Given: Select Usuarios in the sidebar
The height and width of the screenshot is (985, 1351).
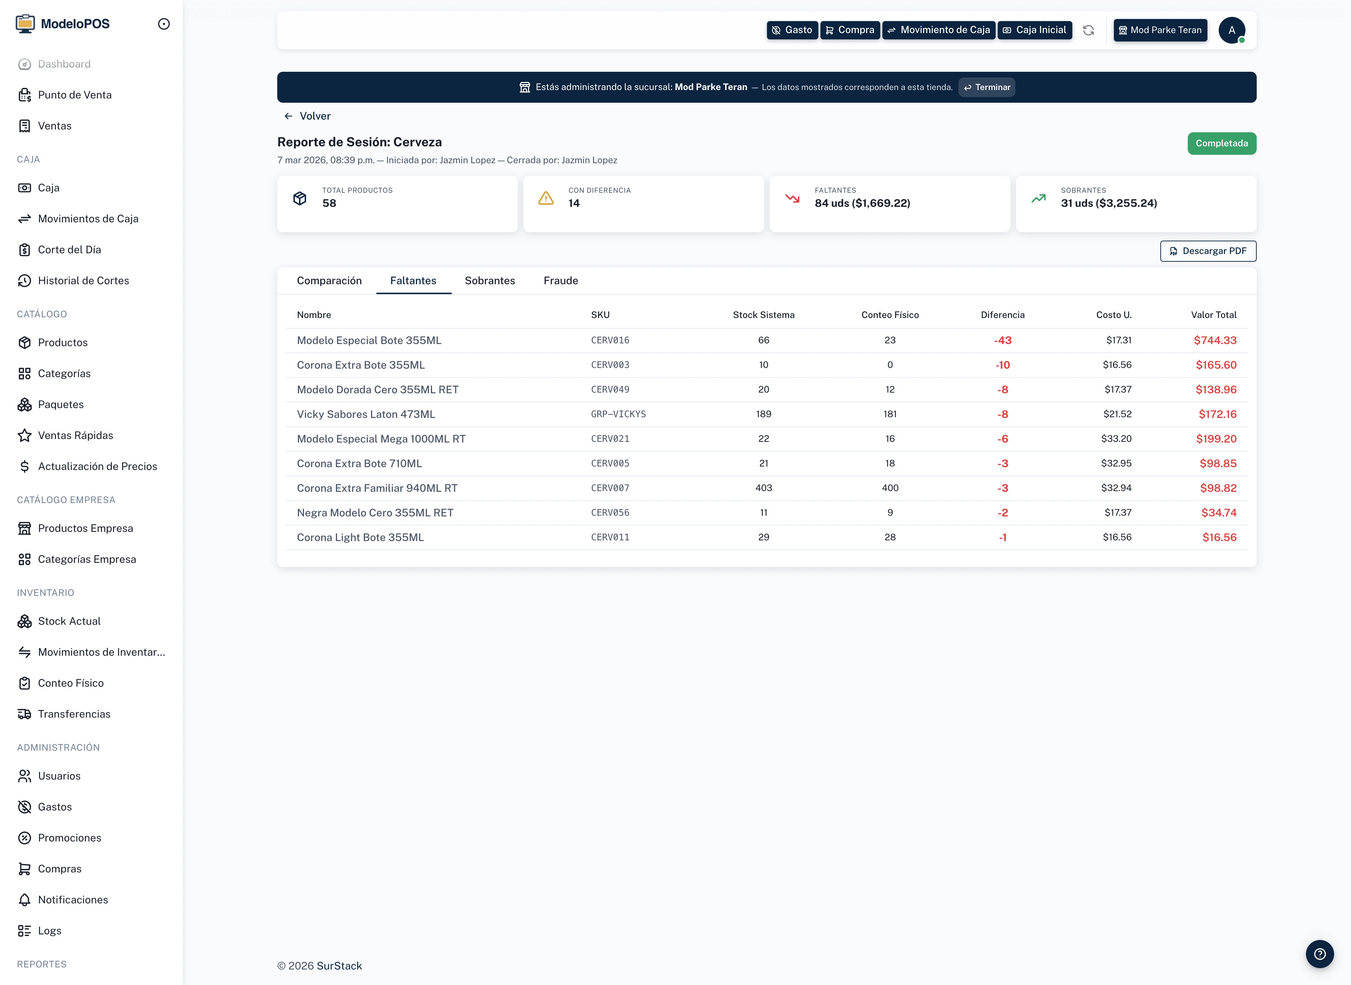Looking at the screenshot, I should pyautogui.click(x=59, y=776).
